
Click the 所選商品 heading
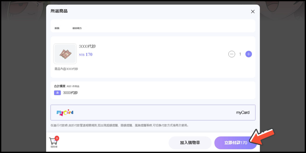click(x=59, y=11)
